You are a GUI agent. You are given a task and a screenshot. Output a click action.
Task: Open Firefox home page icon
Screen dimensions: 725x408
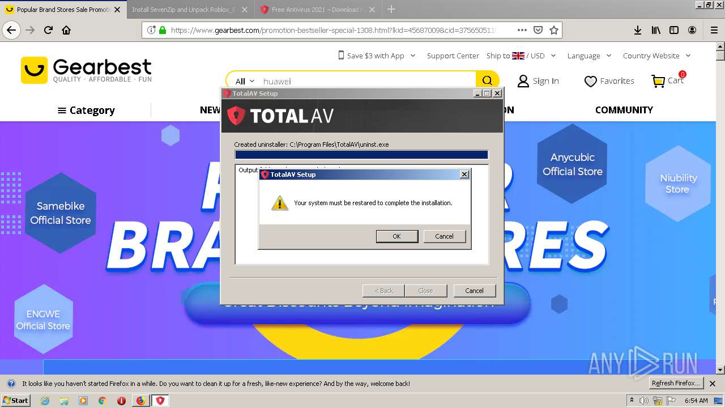[x=66, y=30]
